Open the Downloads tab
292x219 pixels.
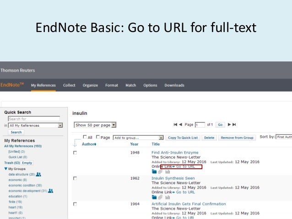coord(174,85)
